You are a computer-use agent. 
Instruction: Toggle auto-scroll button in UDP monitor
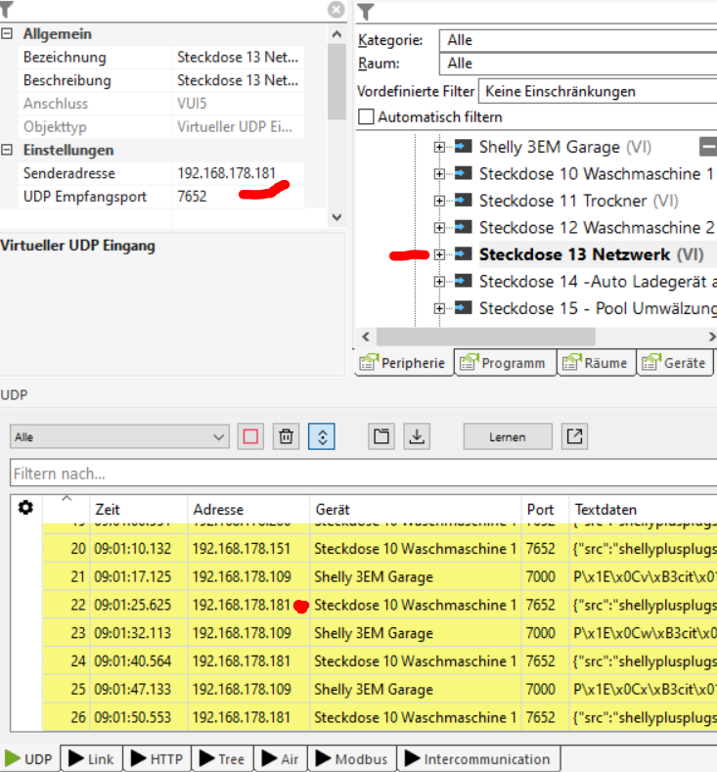(x=322, y=436)
